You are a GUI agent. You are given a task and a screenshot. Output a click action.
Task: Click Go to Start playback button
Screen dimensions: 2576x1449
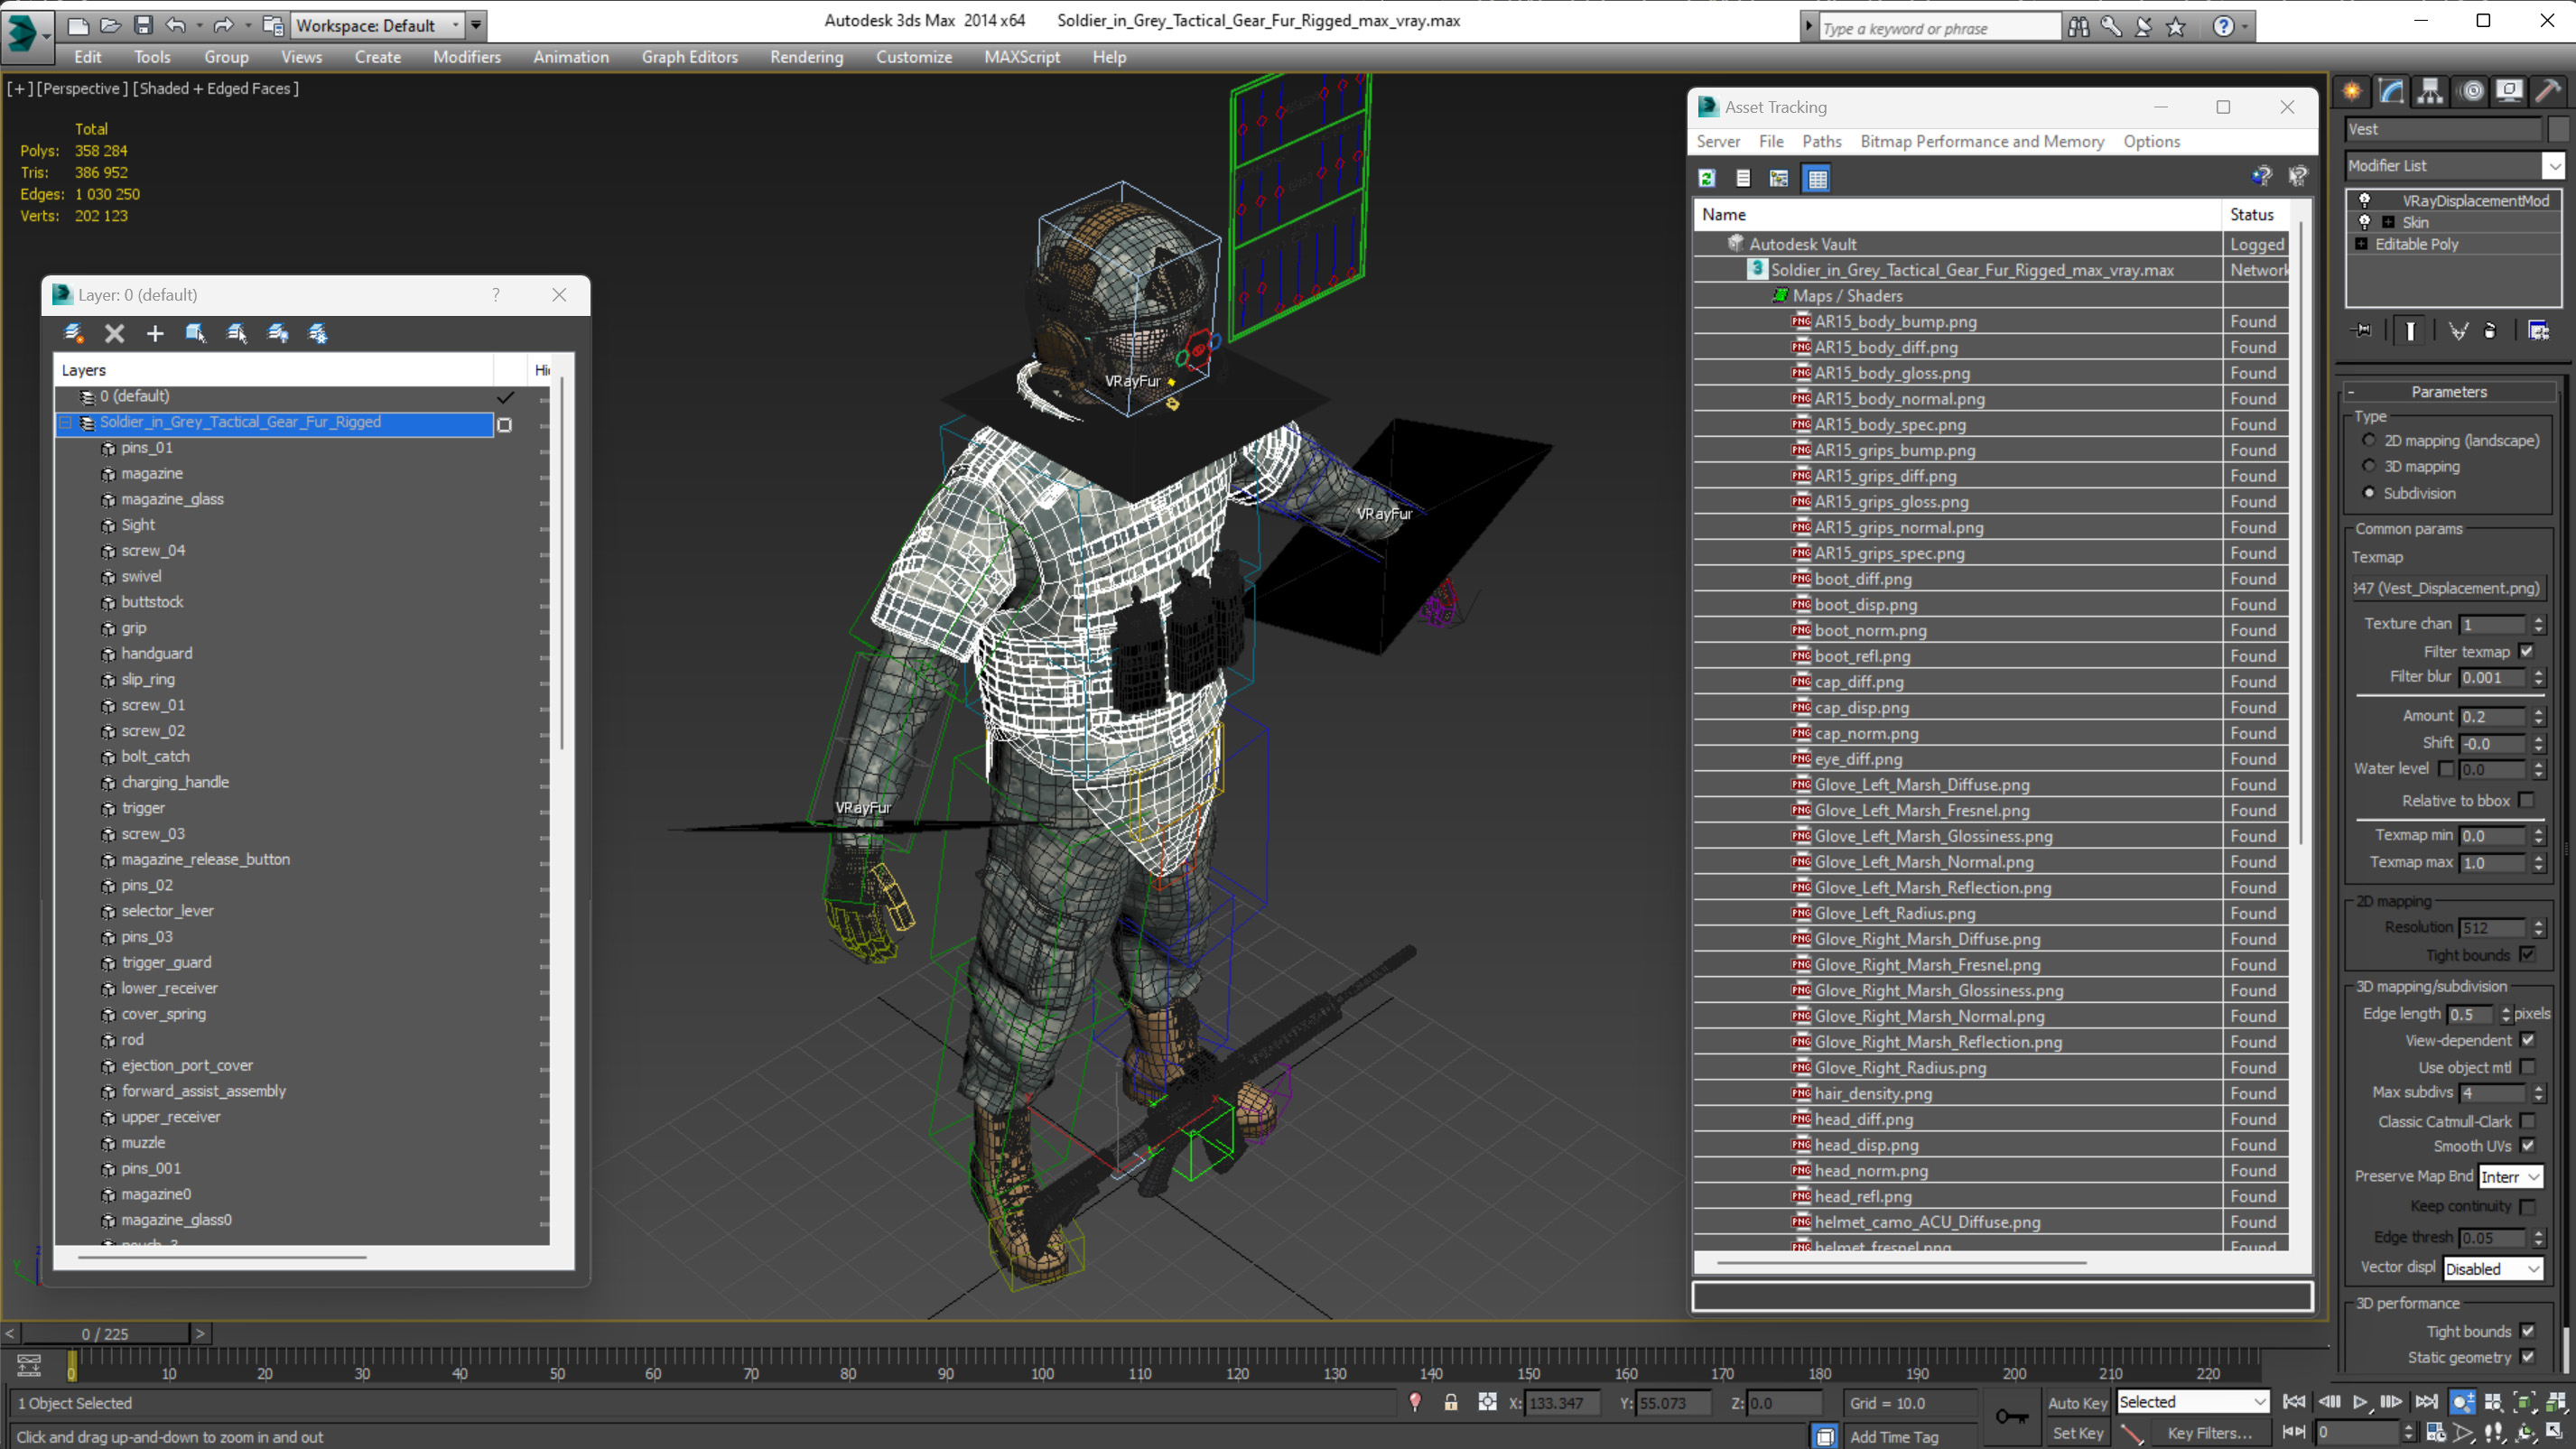point(2294,1402)
